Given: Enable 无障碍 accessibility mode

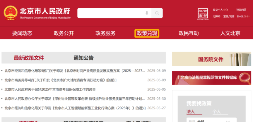Looking at the screenshot, I should [x=216, y=16].
